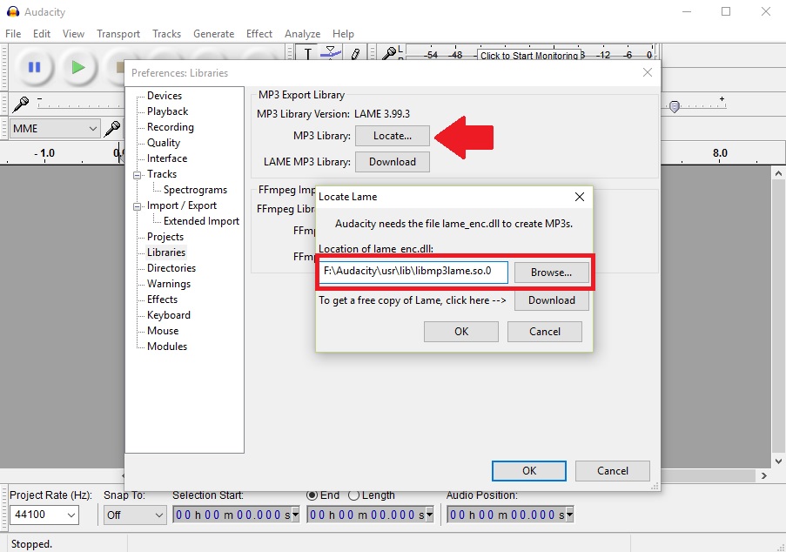Click the recording volume slider track
Viewport: 786px width, 552px height.
coord(80,105)
